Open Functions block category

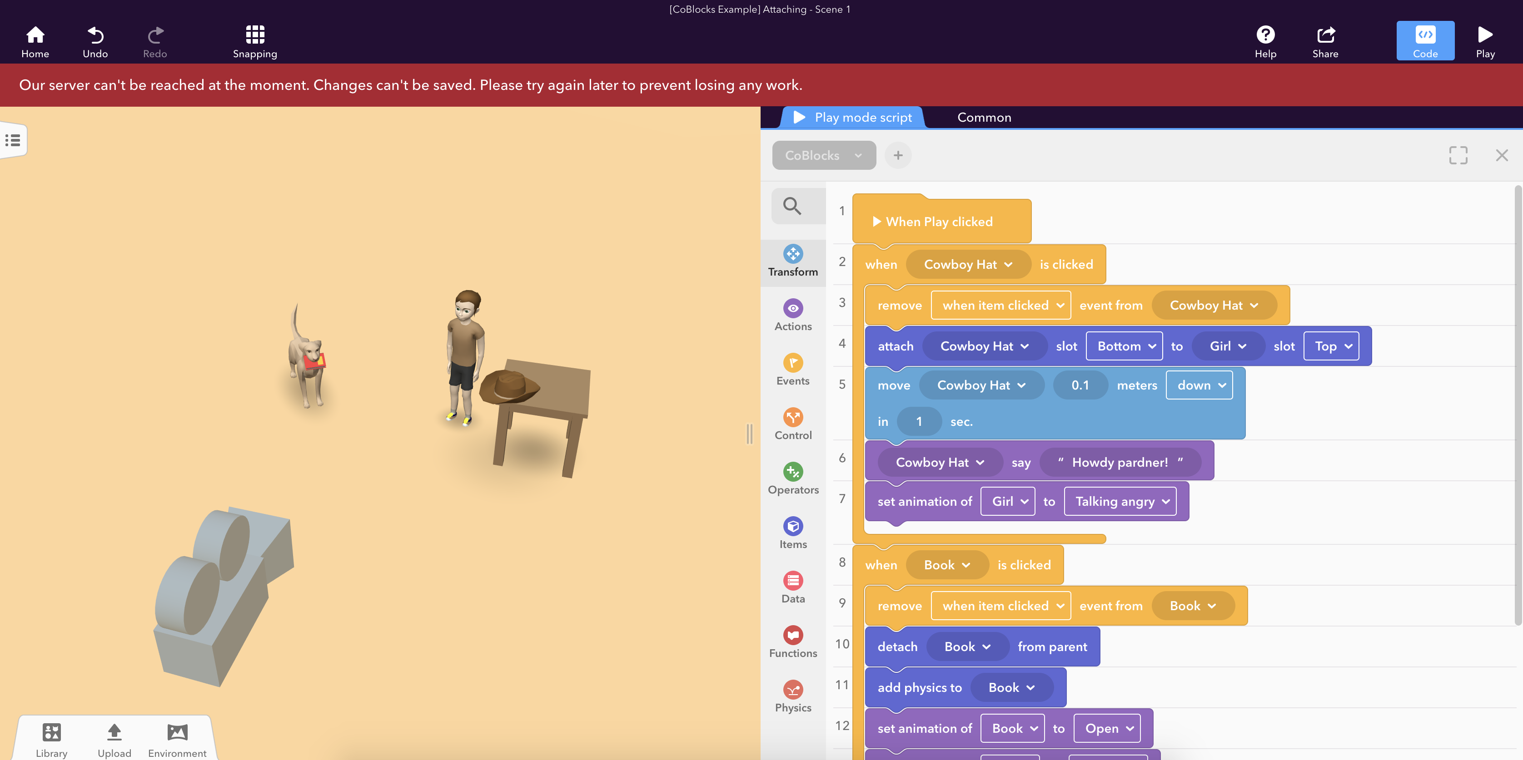coord(793,642)
